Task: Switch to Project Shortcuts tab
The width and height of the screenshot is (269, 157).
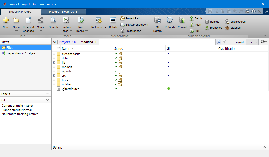Action: coord(63,12)
